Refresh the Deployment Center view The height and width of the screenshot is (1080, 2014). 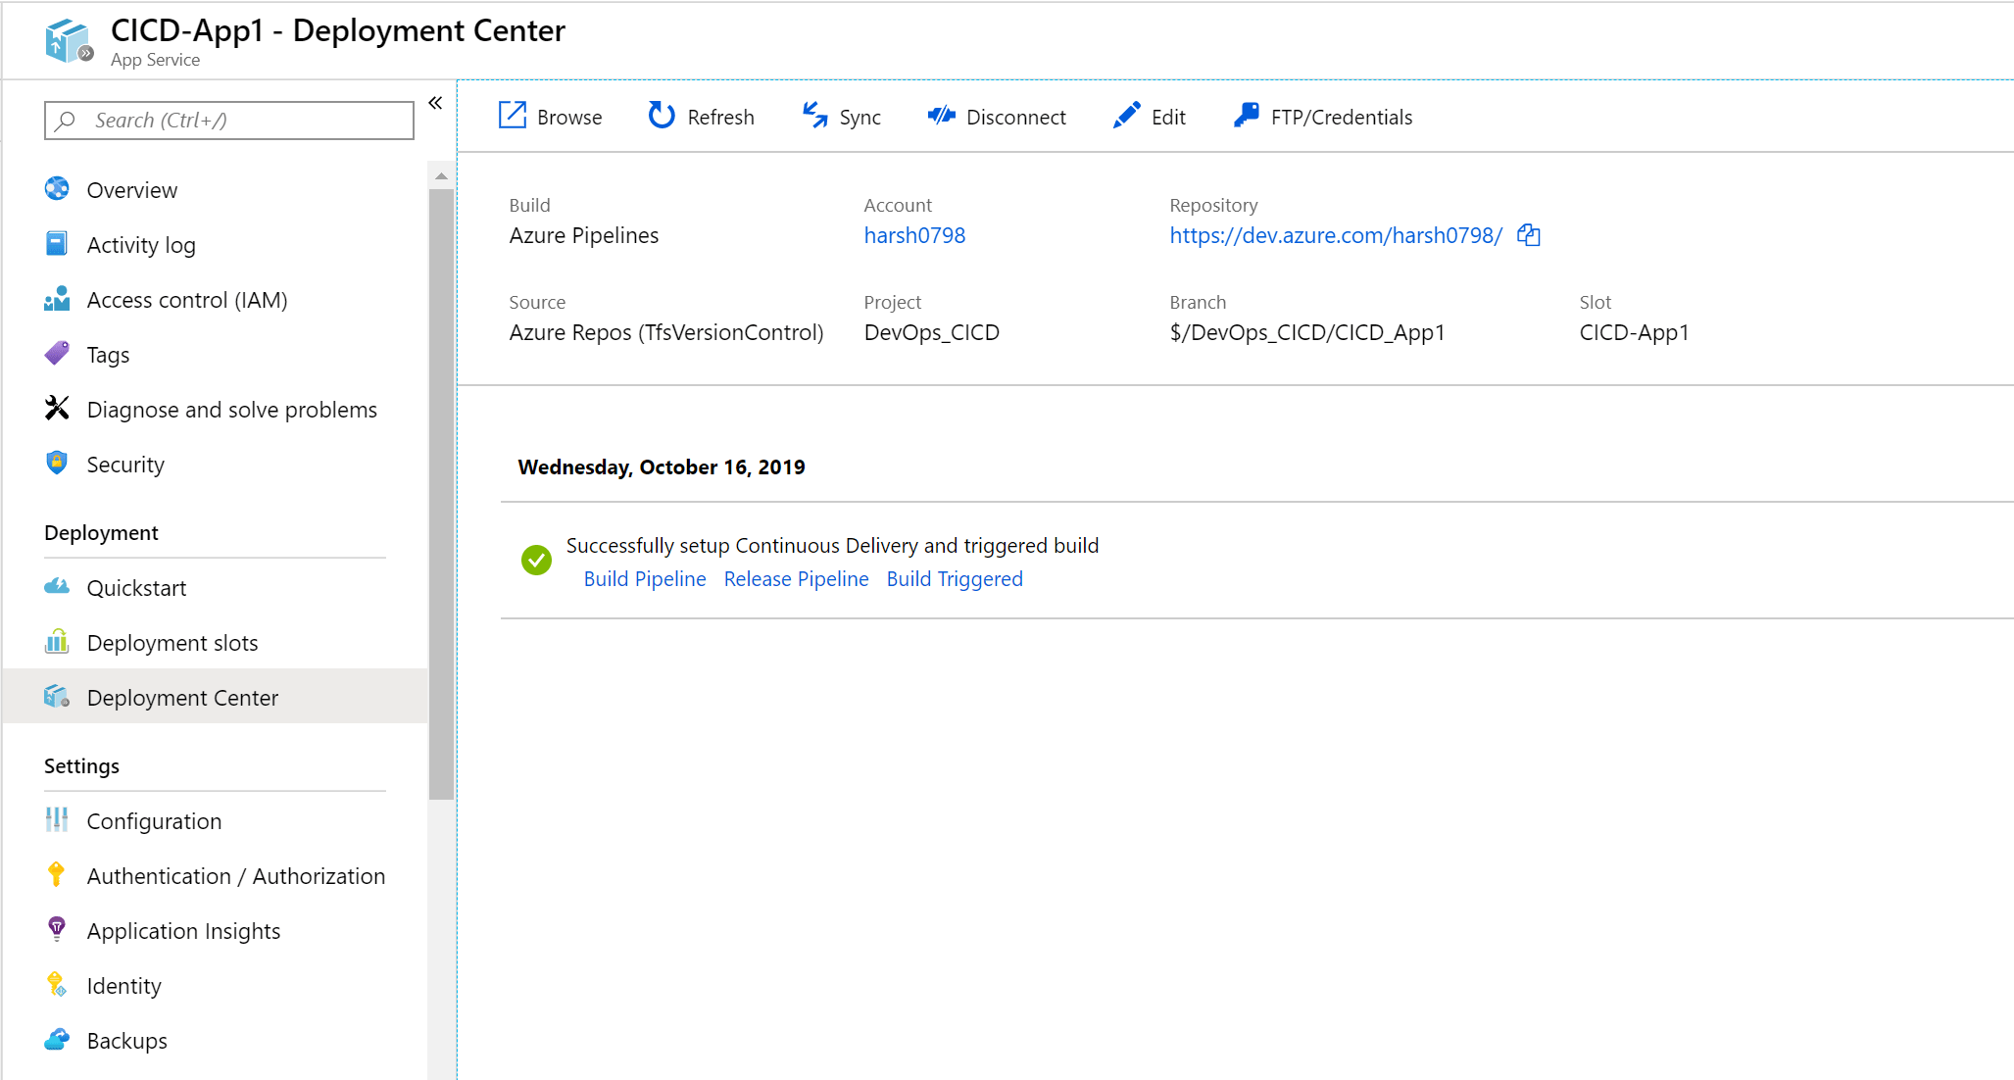(x=701, y=117)
